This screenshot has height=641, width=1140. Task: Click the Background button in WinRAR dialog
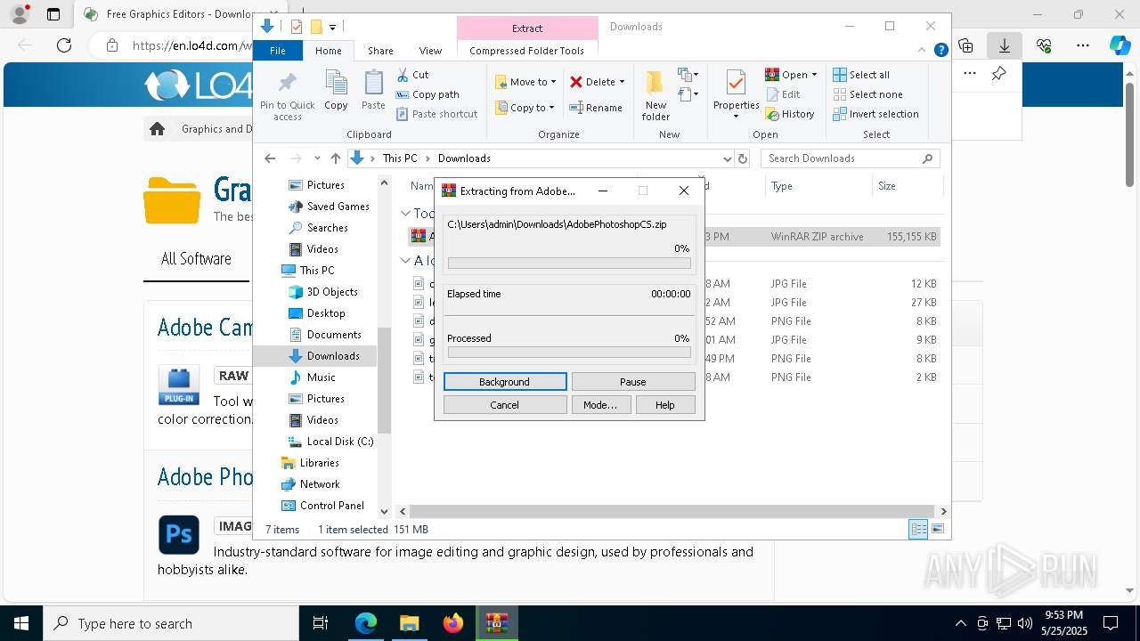click(505, 382)
